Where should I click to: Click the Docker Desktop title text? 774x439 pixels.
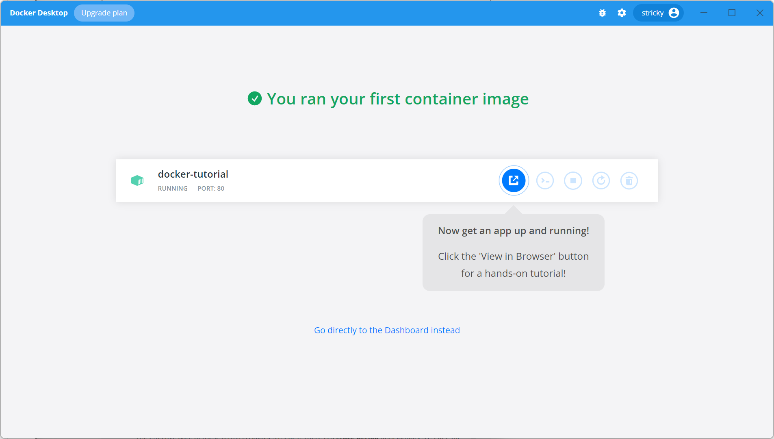39,13
